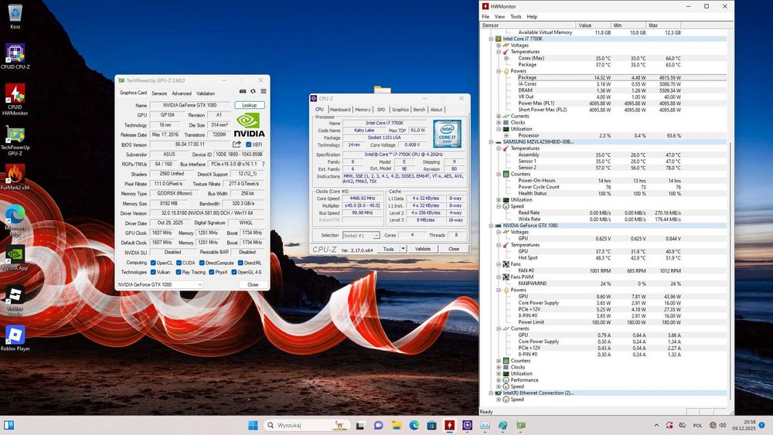773x435 pixels.
Task: Collapse the Intel Core i7 7700K tree node
Action: [491, 39]
